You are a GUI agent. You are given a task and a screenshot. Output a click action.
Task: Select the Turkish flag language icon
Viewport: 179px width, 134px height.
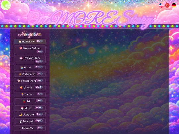pos(167,5)
